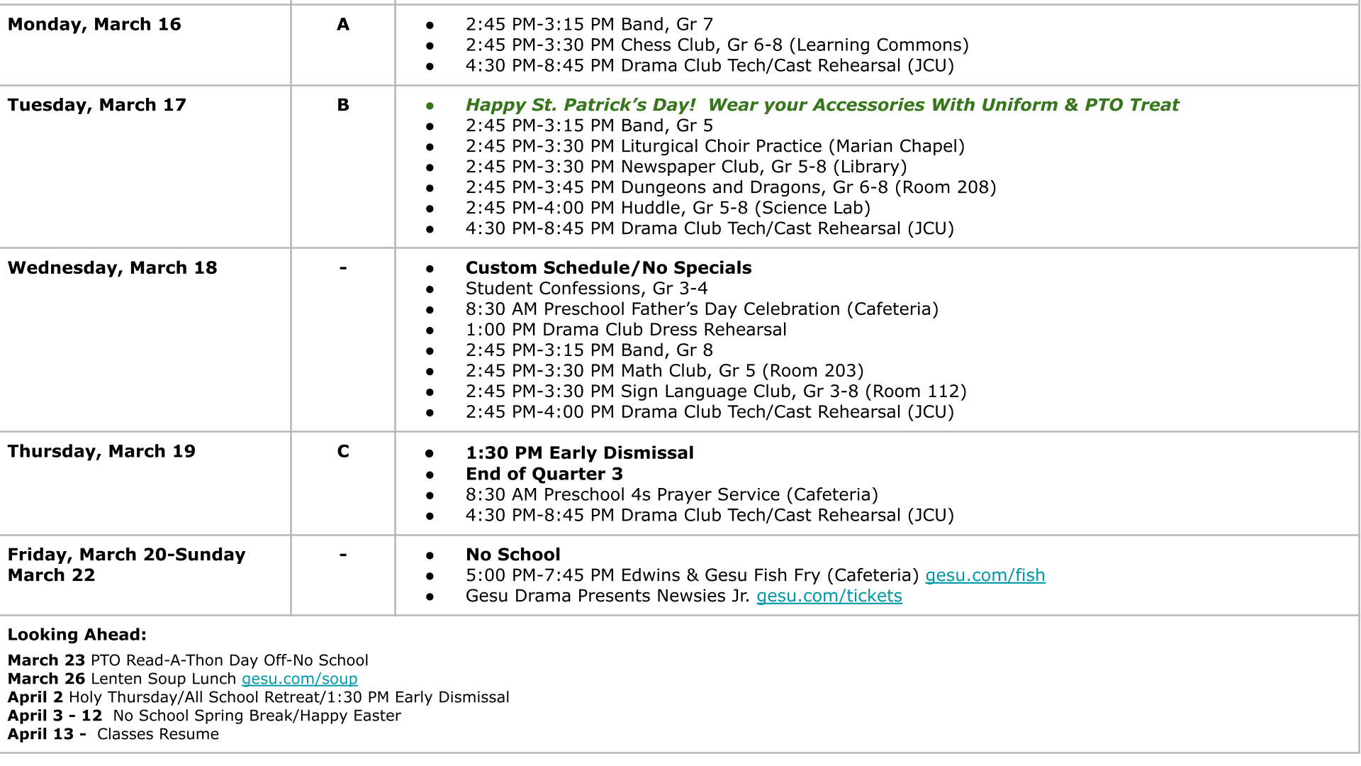Click the End of Quarter 3 text
Image resolution: width=1361 pixels, height=766 pixels.
(544, 474)
